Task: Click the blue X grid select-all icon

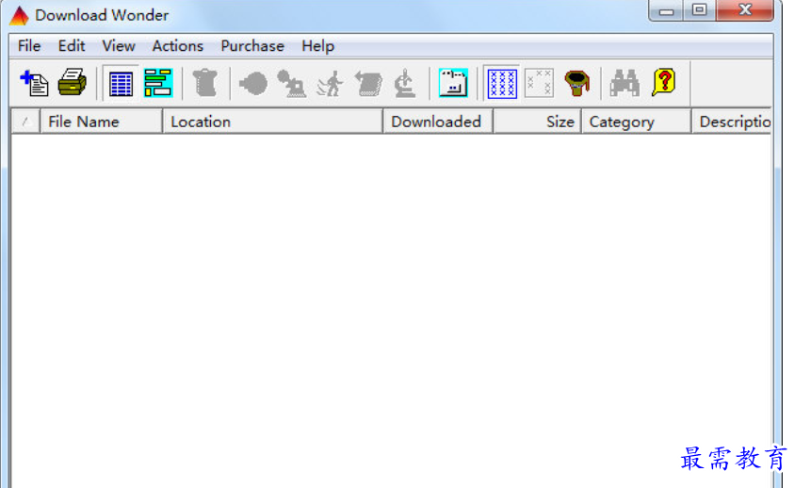Action: (x=502, y=83)
